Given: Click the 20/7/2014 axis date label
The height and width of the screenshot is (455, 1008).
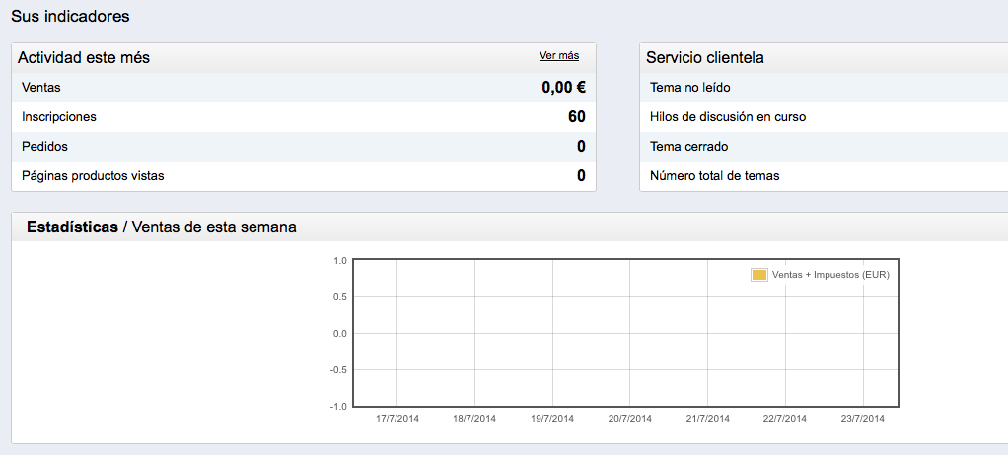Looking at the screenshot, I should click(630, 419).
